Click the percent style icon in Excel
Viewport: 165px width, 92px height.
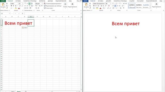coord(39,6)
